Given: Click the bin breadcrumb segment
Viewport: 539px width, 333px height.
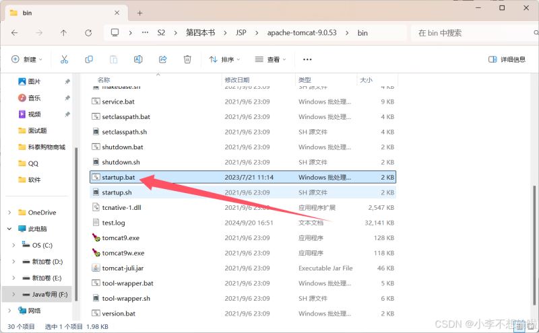Looking at the screenshot, I should pyautogui.click(x=362, y=33).
